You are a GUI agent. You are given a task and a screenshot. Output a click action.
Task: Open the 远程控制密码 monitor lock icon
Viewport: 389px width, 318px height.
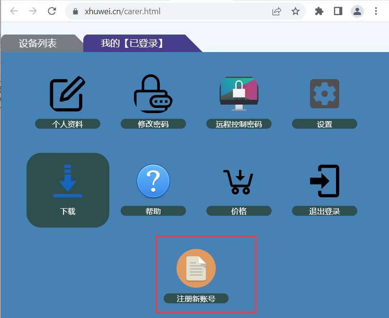pos(239,94)
